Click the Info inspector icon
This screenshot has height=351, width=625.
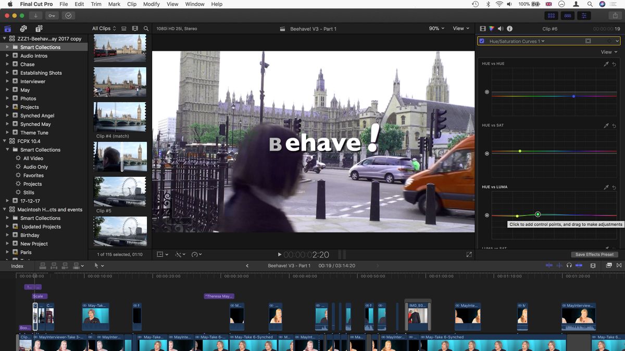(509, 29)
